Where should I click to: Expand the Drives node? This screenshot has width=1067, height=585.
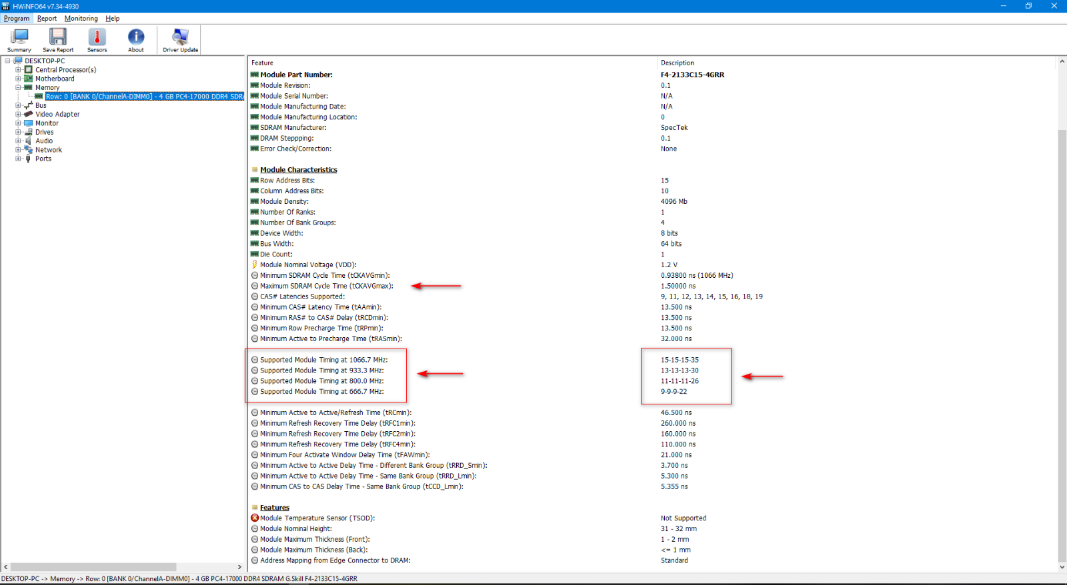point(18,132)
